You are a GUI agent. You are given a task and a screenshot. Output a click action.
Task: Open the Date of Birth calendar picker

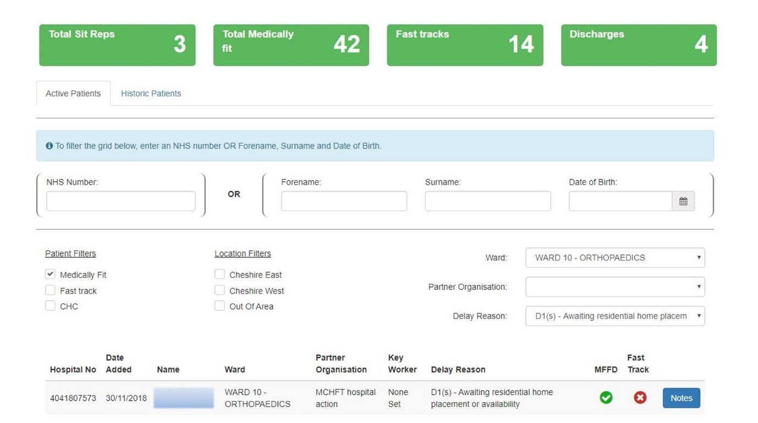click(x=683, y=201)
